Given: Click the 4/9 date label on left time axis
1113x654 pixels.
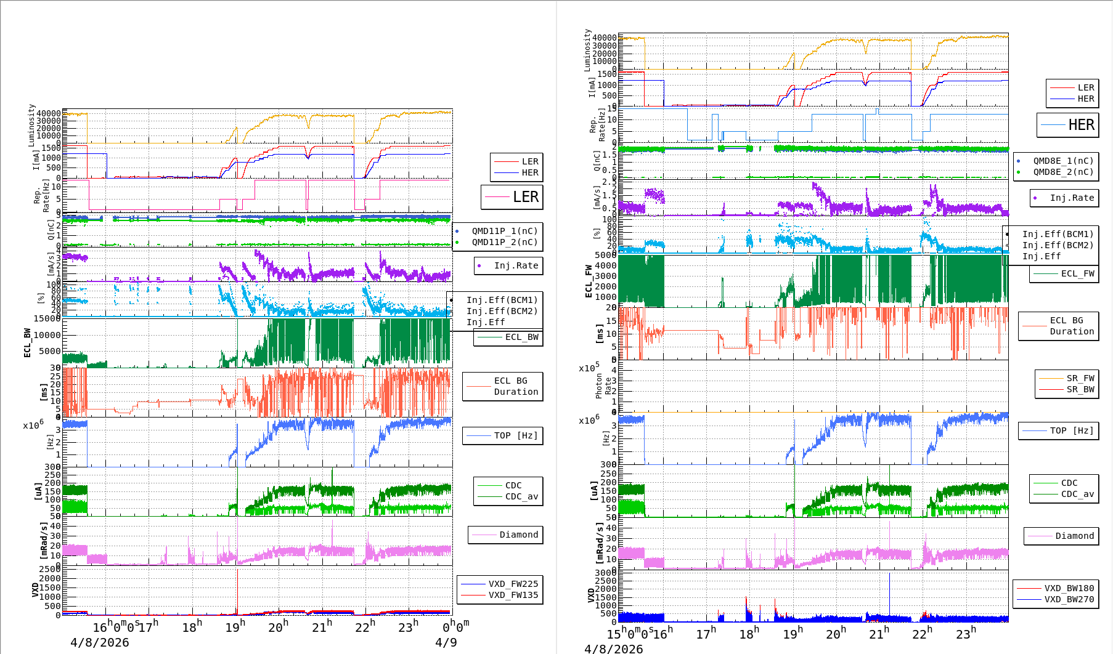Looking at the screenshot, I should point(446,642).
